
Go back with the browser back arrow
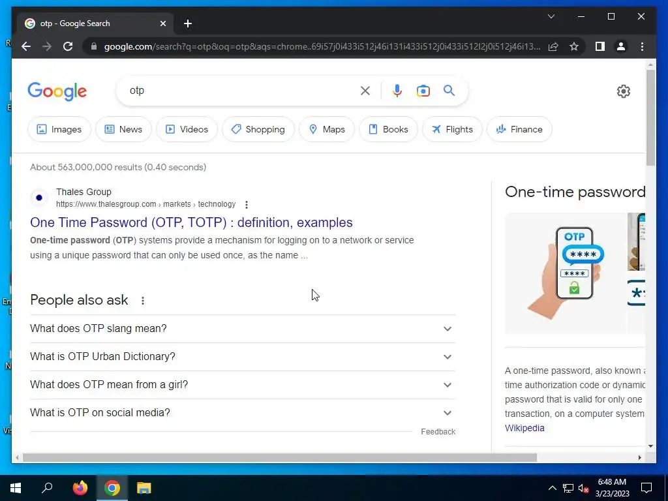tap(26, 46)
